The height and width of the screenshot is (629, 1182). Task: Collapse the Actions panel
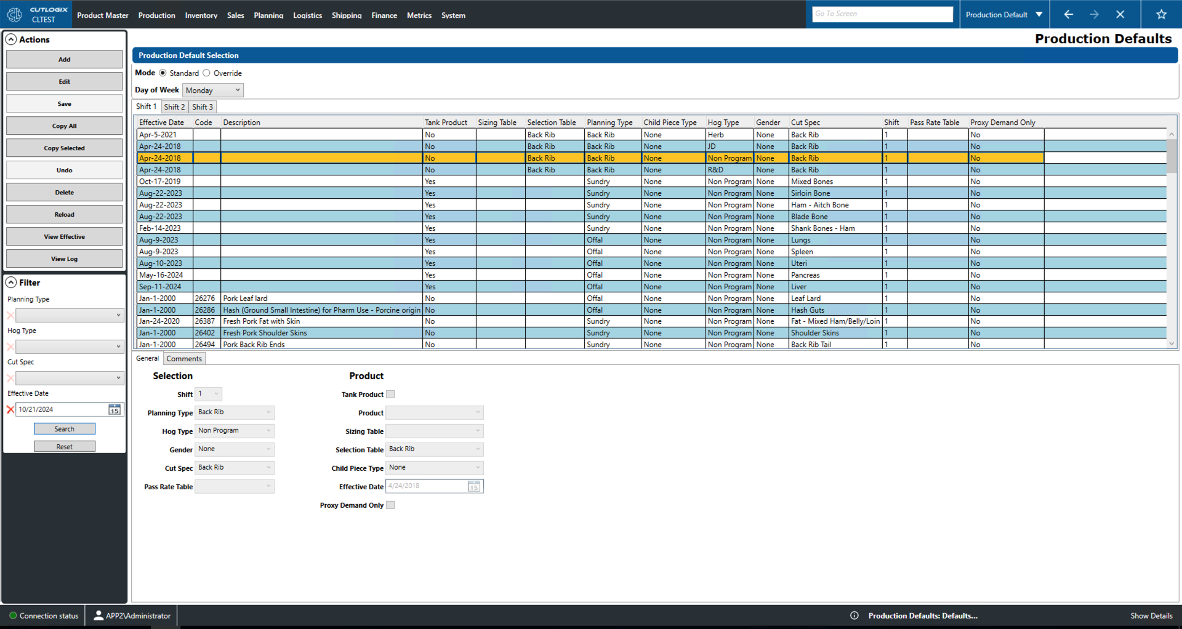coord(11,39)
